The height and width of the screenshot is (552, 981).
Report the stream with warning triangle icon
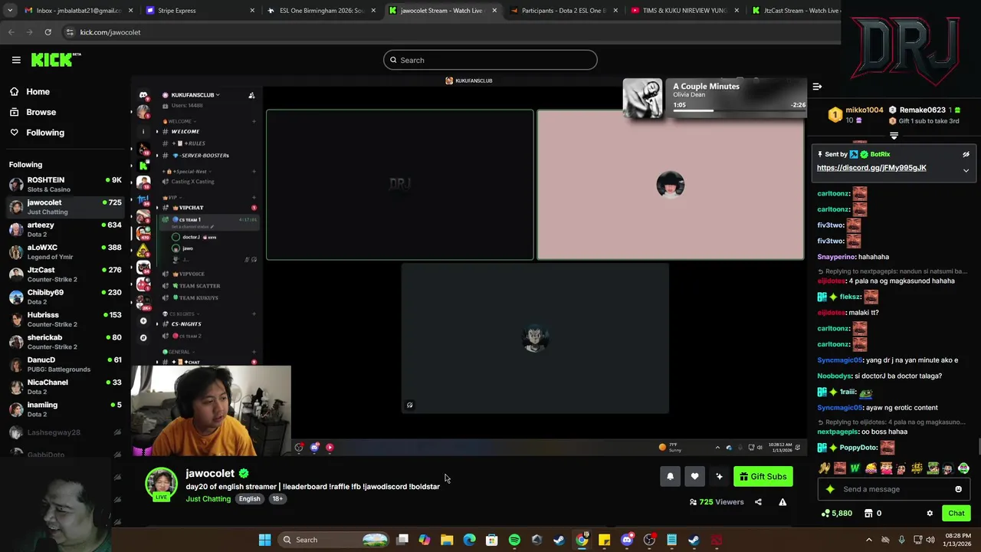(x=783, y=502)
